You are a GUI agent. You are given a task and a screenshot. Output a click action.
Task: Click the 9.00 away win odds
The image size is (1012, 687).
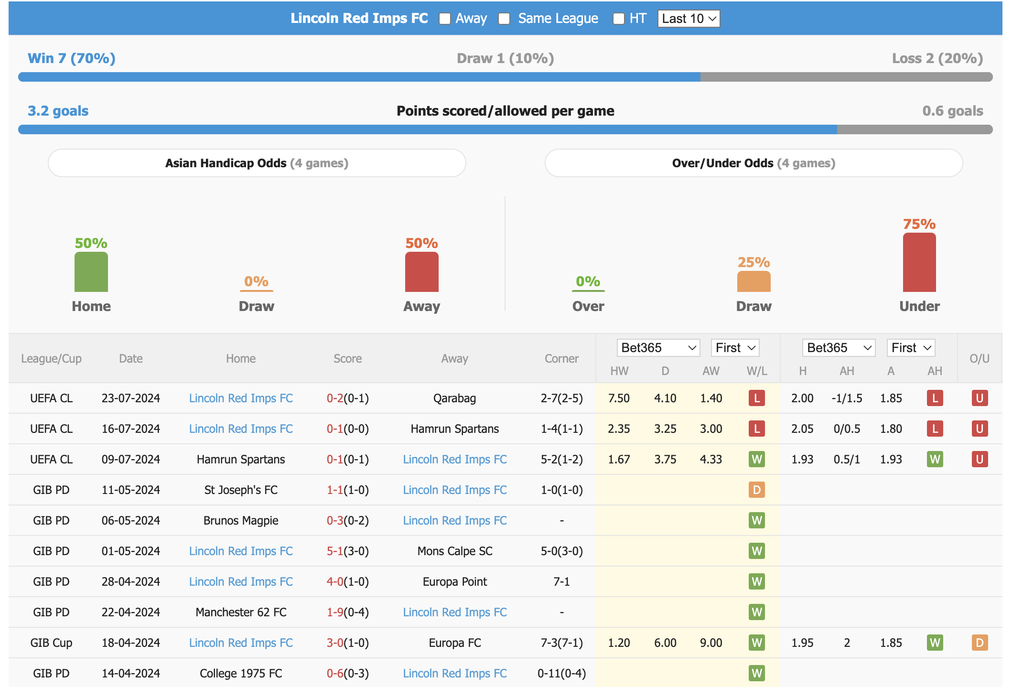(711, 643)
